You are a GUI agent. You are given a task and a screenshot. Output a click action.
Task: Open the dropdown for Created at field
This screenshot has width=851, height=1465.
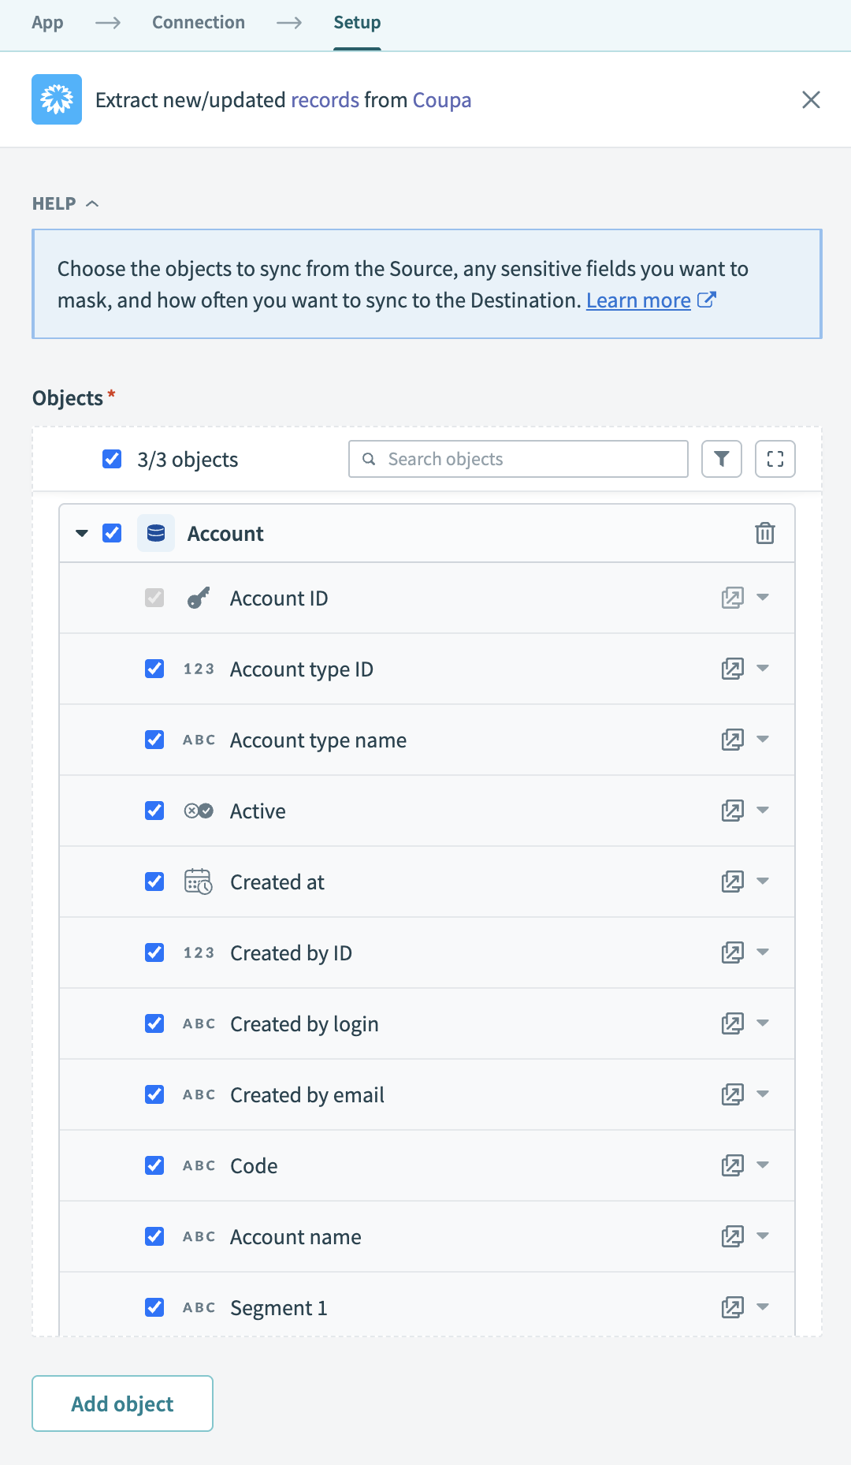pos(763,882)
